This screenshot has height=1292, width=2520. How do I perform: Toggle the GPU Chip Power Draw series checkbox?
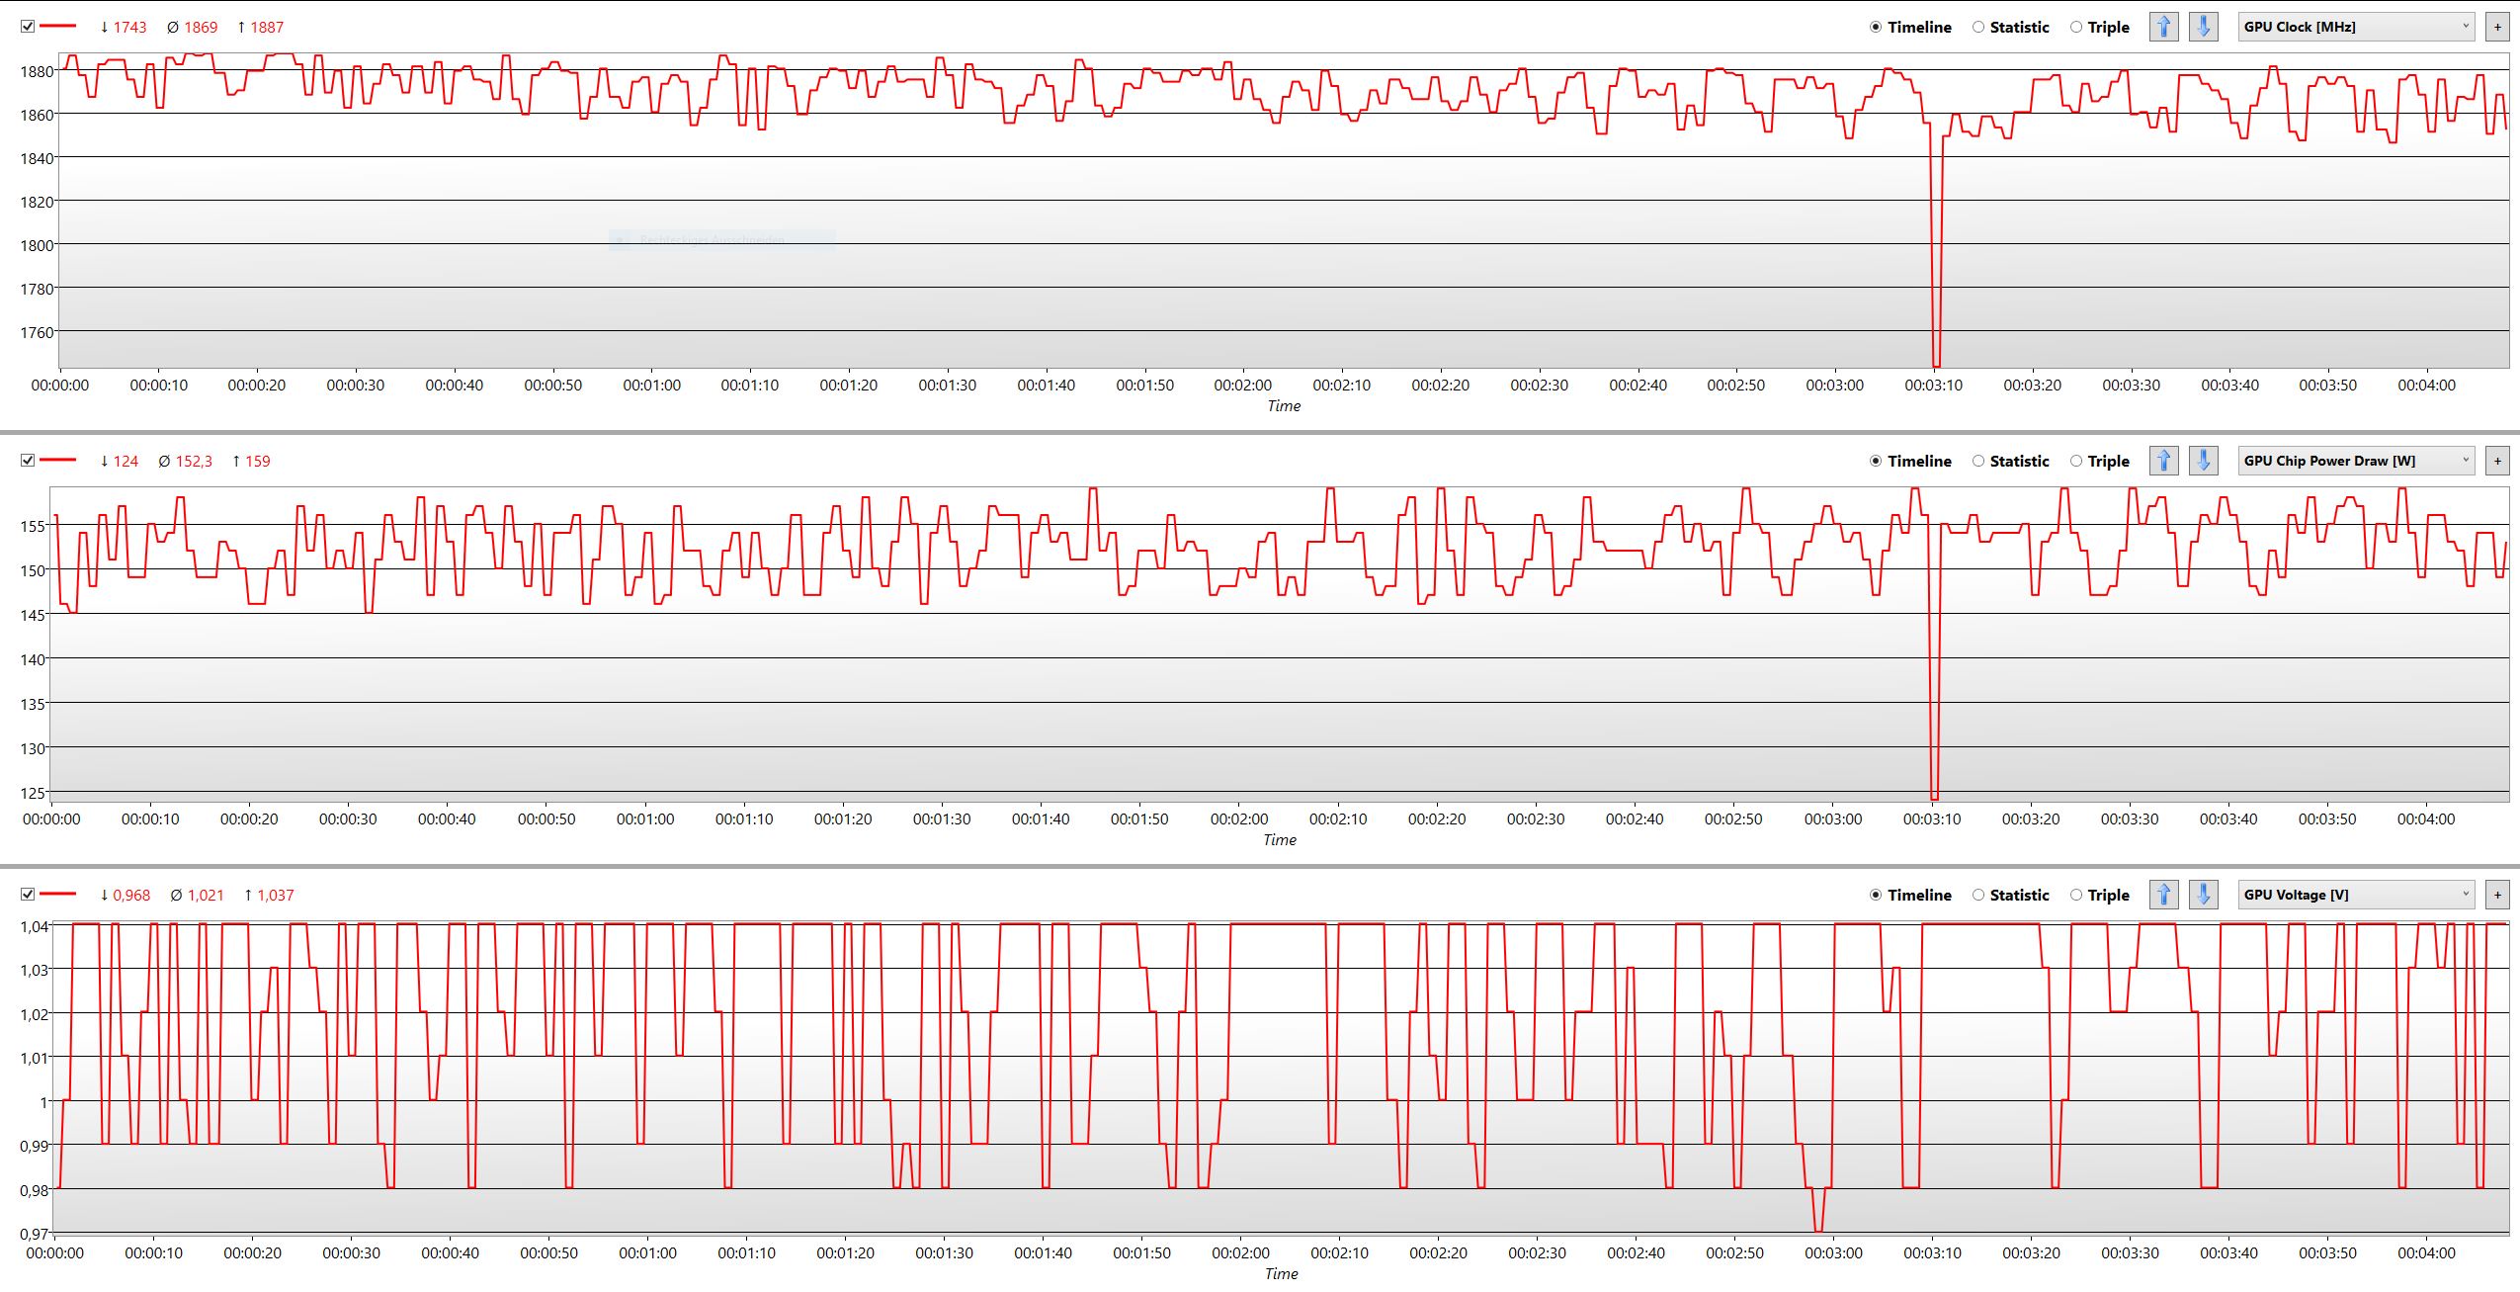[28, 461]
